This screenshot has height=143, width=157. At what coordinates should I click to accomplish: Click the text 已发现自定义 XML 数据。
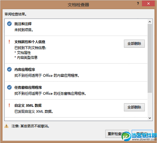(34, 111)
